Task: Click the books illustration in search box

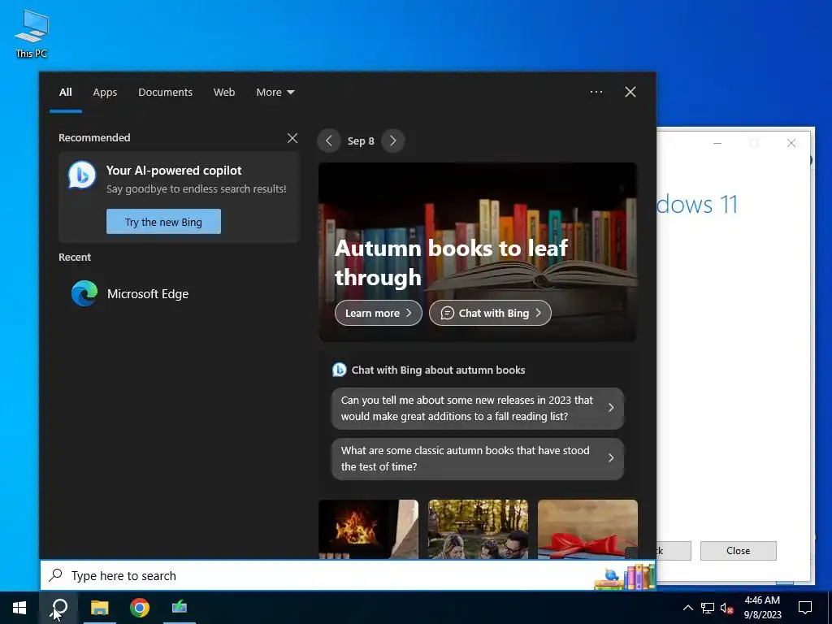Action: (x=625, y=577)
